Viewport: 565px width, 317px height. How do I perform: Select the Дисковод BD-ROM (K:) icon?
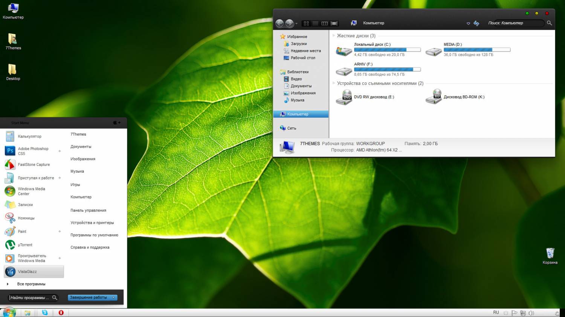pyautogui.click(x=434, y=97)
